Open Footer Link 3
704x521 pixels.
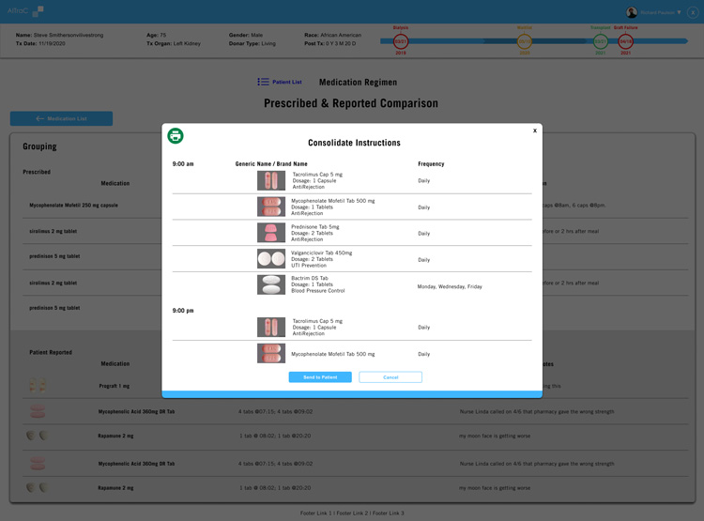(389, 513)
